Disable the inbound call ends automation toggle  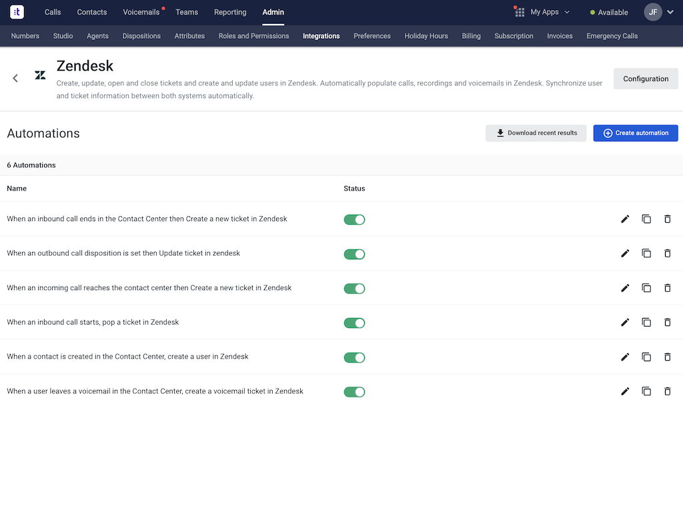click(x=354, y=219)
